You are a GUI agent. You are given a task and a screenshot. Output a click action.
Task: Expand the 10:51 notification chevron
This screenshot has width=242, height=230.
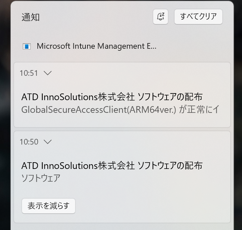48,73
